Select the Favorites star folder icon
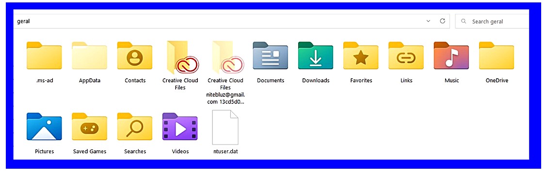Viewport: 546px width, 175px height. click(361, 56)
